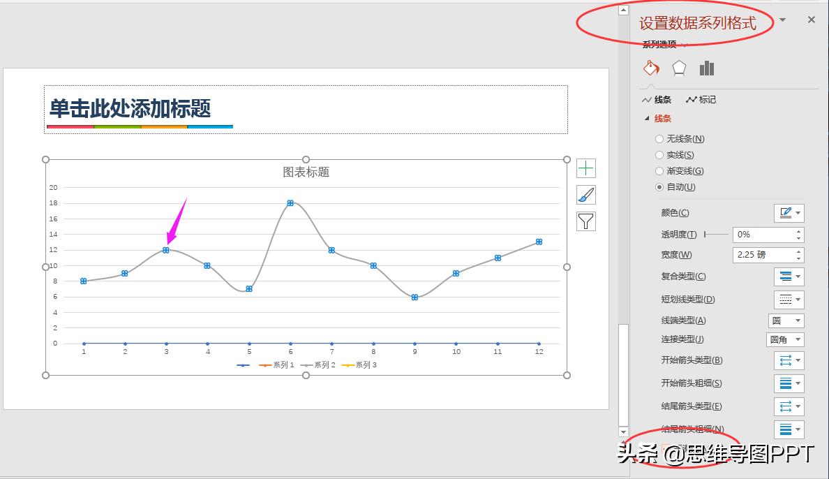Choose the 无线条 option

click(659, 138)
